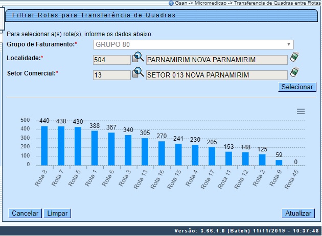Viewport: 322px width, 236px height.
Task: Clear Localidade with the eraser icon
Action: (x=294, y=57)
